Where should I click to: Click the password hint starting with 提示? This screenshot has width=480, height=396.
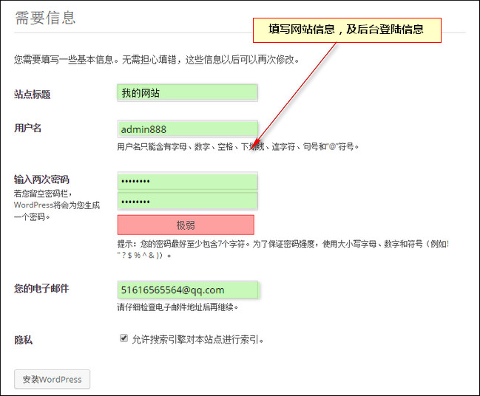pos(283,249)
